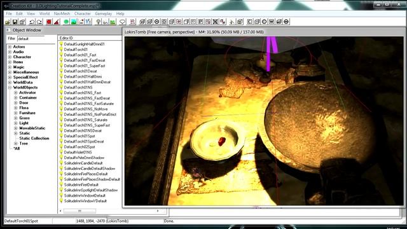
Task: Collapse the WorldObjects category
Action: (10, 88)
